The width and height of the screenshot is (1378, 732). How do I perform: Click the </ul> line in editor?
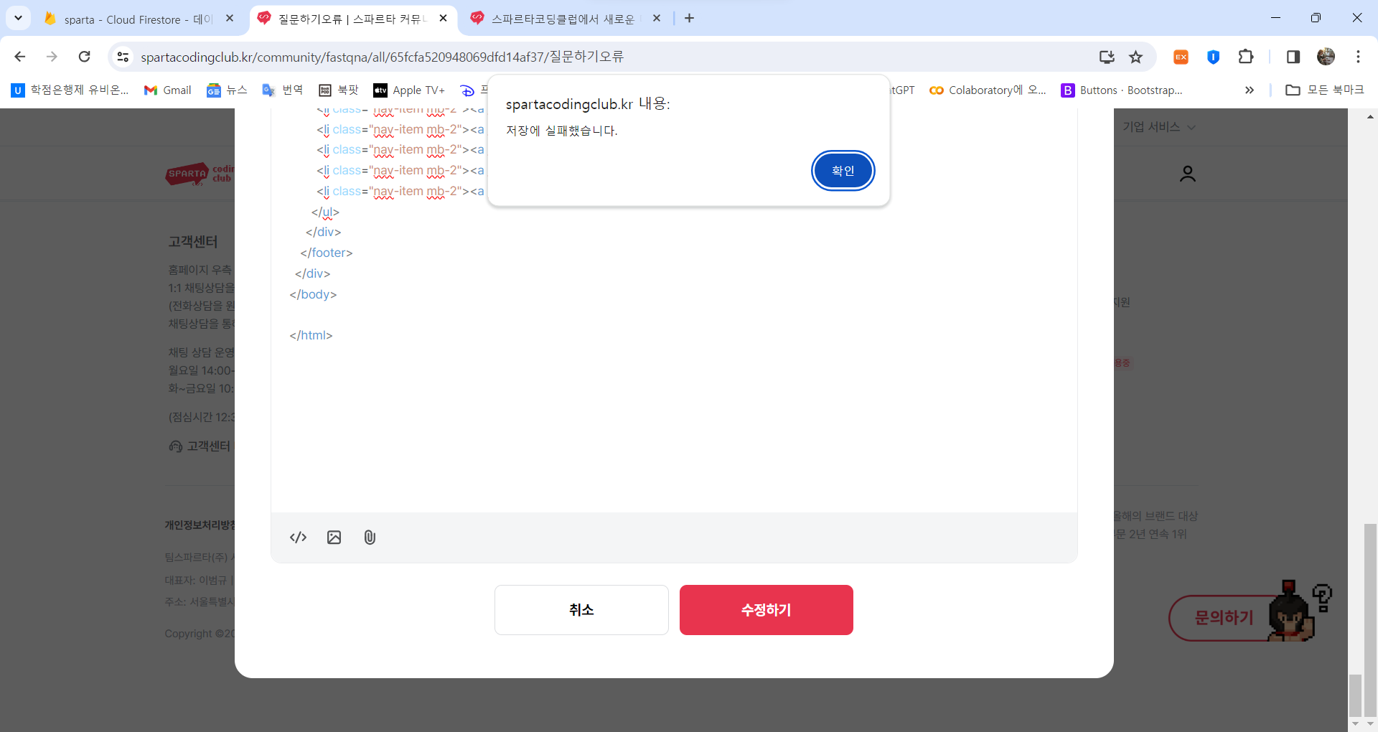[x=325, y=212]
